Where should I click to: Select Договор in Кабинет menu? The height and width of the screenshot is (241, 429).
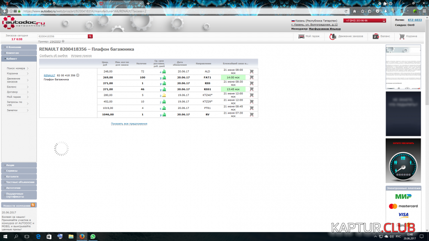[12, 92]
